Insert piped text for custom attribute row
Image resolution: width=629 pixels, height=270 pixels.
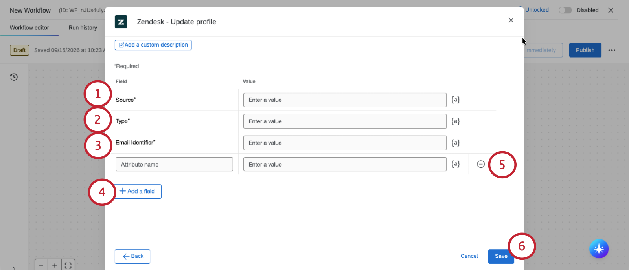pyautogui.click(x=455, y=164)
